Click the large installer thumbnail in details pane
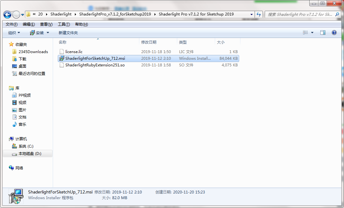The width and height of the screenshot is (344, 208). [x=15, y=196]
